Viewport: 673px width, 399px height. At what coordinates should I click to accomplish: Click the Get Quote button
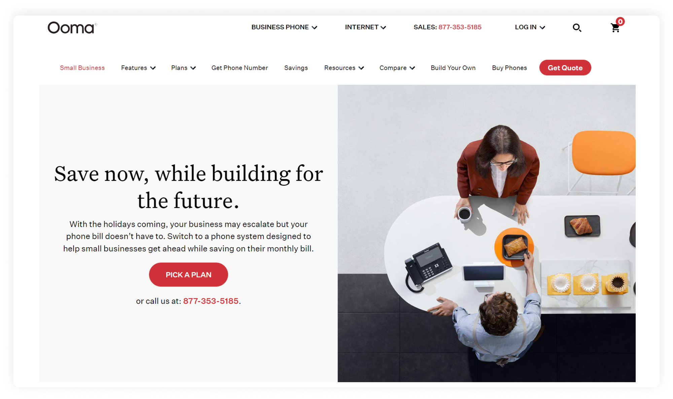(x=565, y=68)
